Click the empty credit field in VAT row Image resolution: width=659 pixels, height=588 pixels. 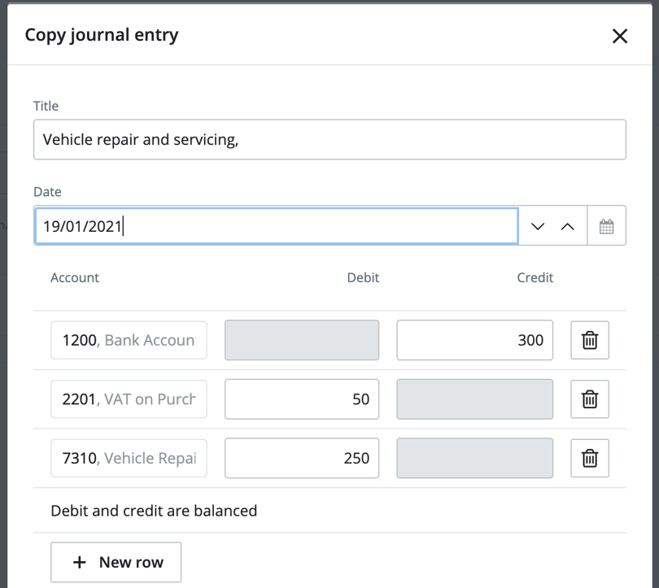(x=474, y=399)
